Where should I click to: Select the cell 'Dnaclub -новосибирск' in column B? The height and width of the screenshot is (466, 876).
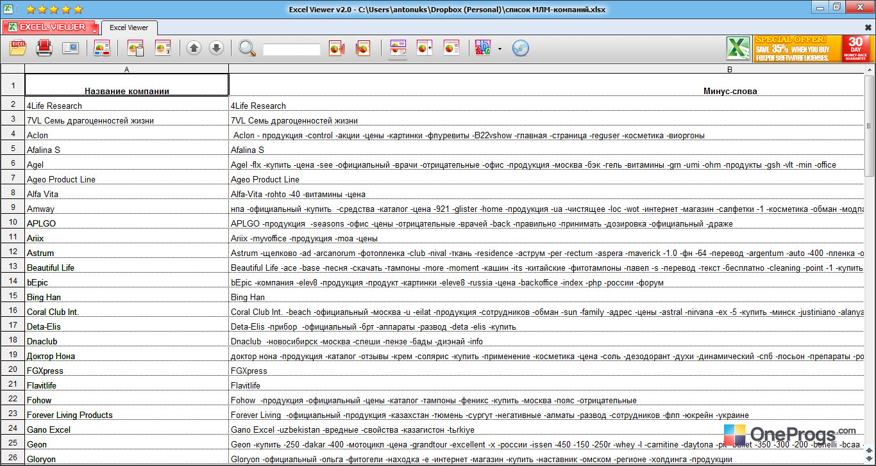546,340
